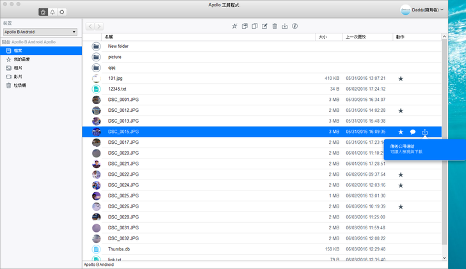Click the rename/edit icon in toolbar
Image resolution: width=466 pixels, height=269 pixels.
tap(264, 26)
